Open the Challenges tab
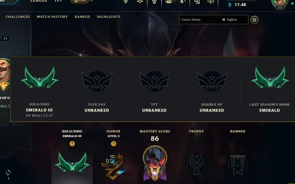The image size is (295, 184). (18, 17)
